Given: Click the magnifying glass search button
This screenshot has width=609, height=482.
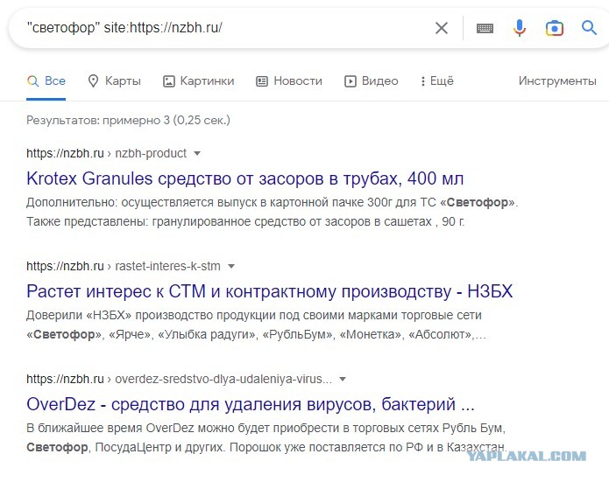Looking at the screenshot, I should (x=589, y=28).
